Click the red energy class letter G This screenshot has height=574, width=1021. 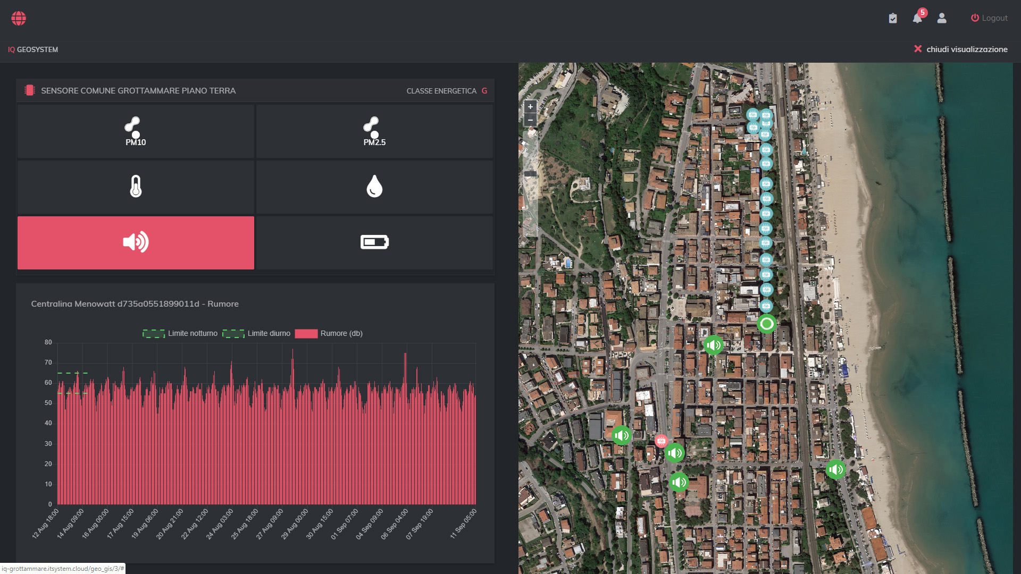click(484, 91)
